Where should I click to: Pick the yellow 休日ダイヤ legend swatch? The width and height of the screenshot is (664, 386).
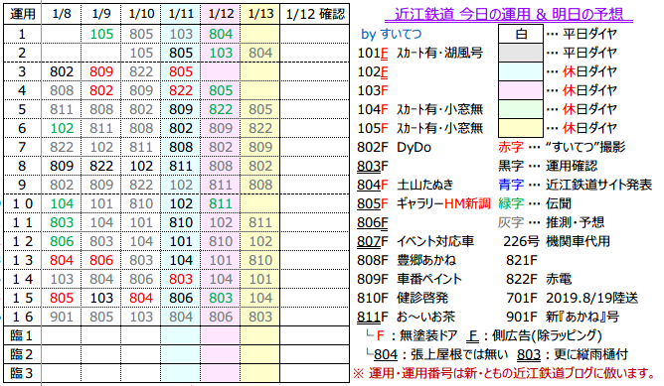521,128
